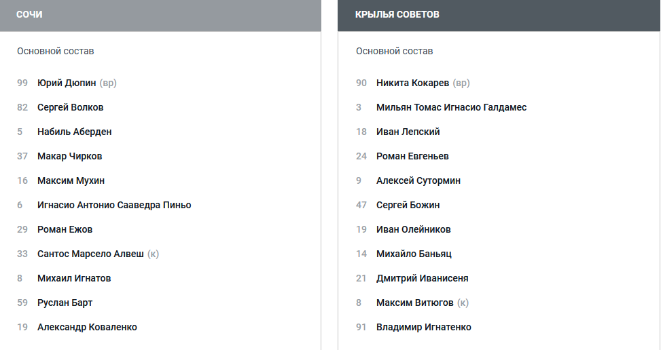Click the КРЫЛЬЯ СОВЕТОВ team header

499,15
